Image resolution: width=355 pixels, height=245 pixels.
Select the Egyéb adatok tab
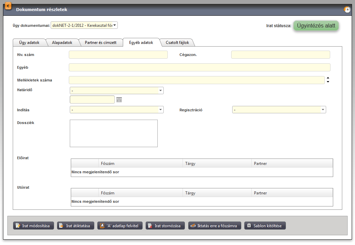(x=141, y=43)
